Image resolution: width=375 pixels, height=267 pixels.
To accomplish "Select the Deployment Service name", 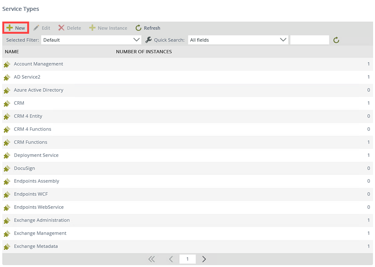I will click(36, 155).
